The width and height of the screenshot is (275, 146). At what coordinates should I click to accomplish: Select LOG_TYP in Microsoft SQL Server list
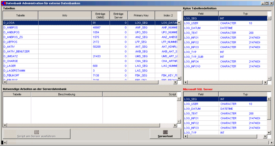[x=225, y=133]
